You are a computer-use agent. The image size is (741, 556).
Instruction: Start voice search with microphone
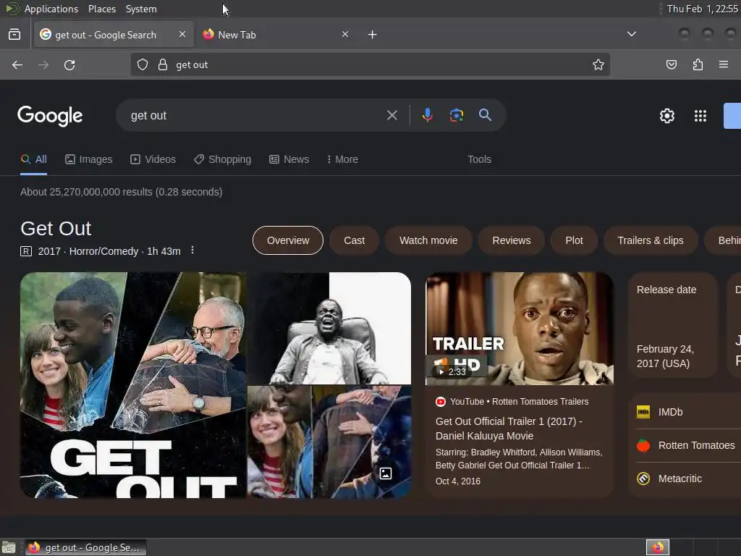click(427, 115)
